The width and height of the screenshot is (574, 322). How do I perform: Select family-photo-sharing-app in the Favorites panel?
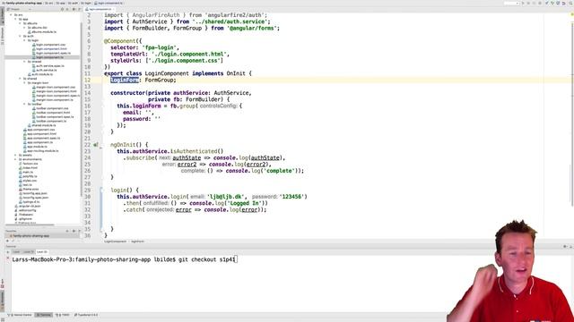pyautogui.click(x=31, y=236)
